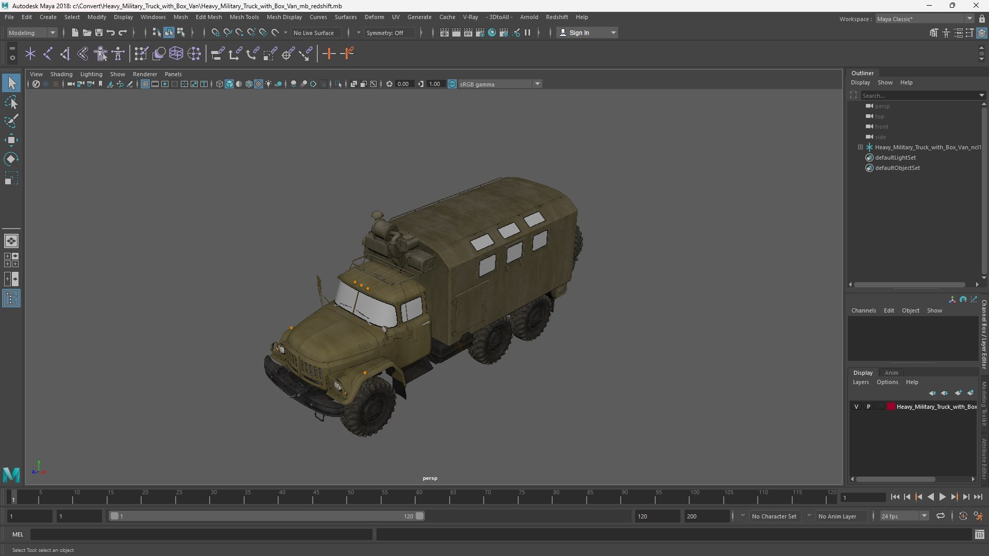Click the Play forwards button
Image resolution: width=989 pixels, height=556 pixels.
coord(942,497)
